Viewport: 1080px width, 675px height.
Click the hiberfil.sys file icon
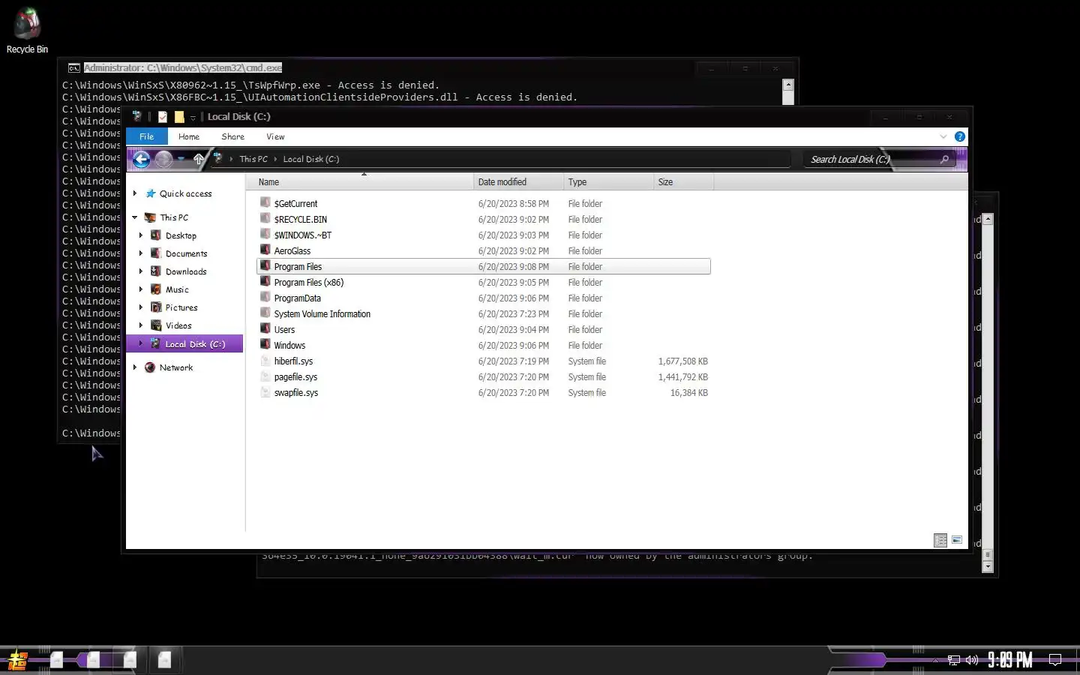click(x=265, y=360)
